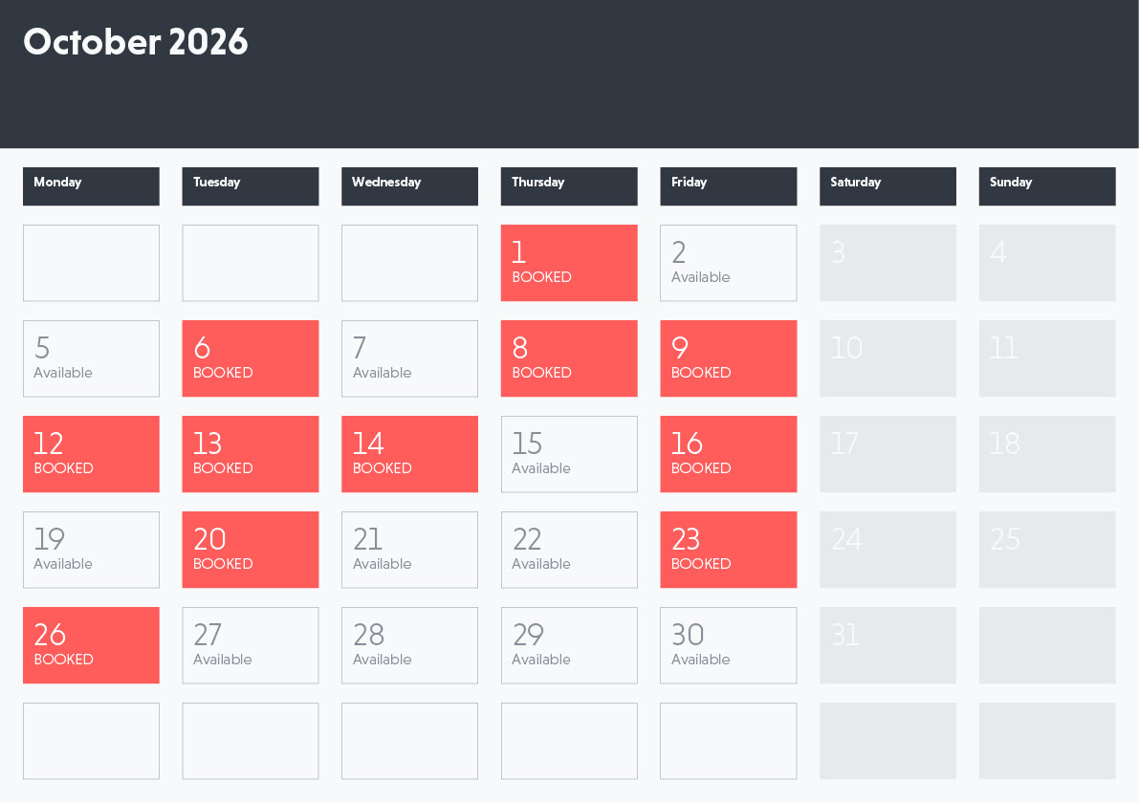
Task: Choose available Monday October 5
Action: pos(91,358)
